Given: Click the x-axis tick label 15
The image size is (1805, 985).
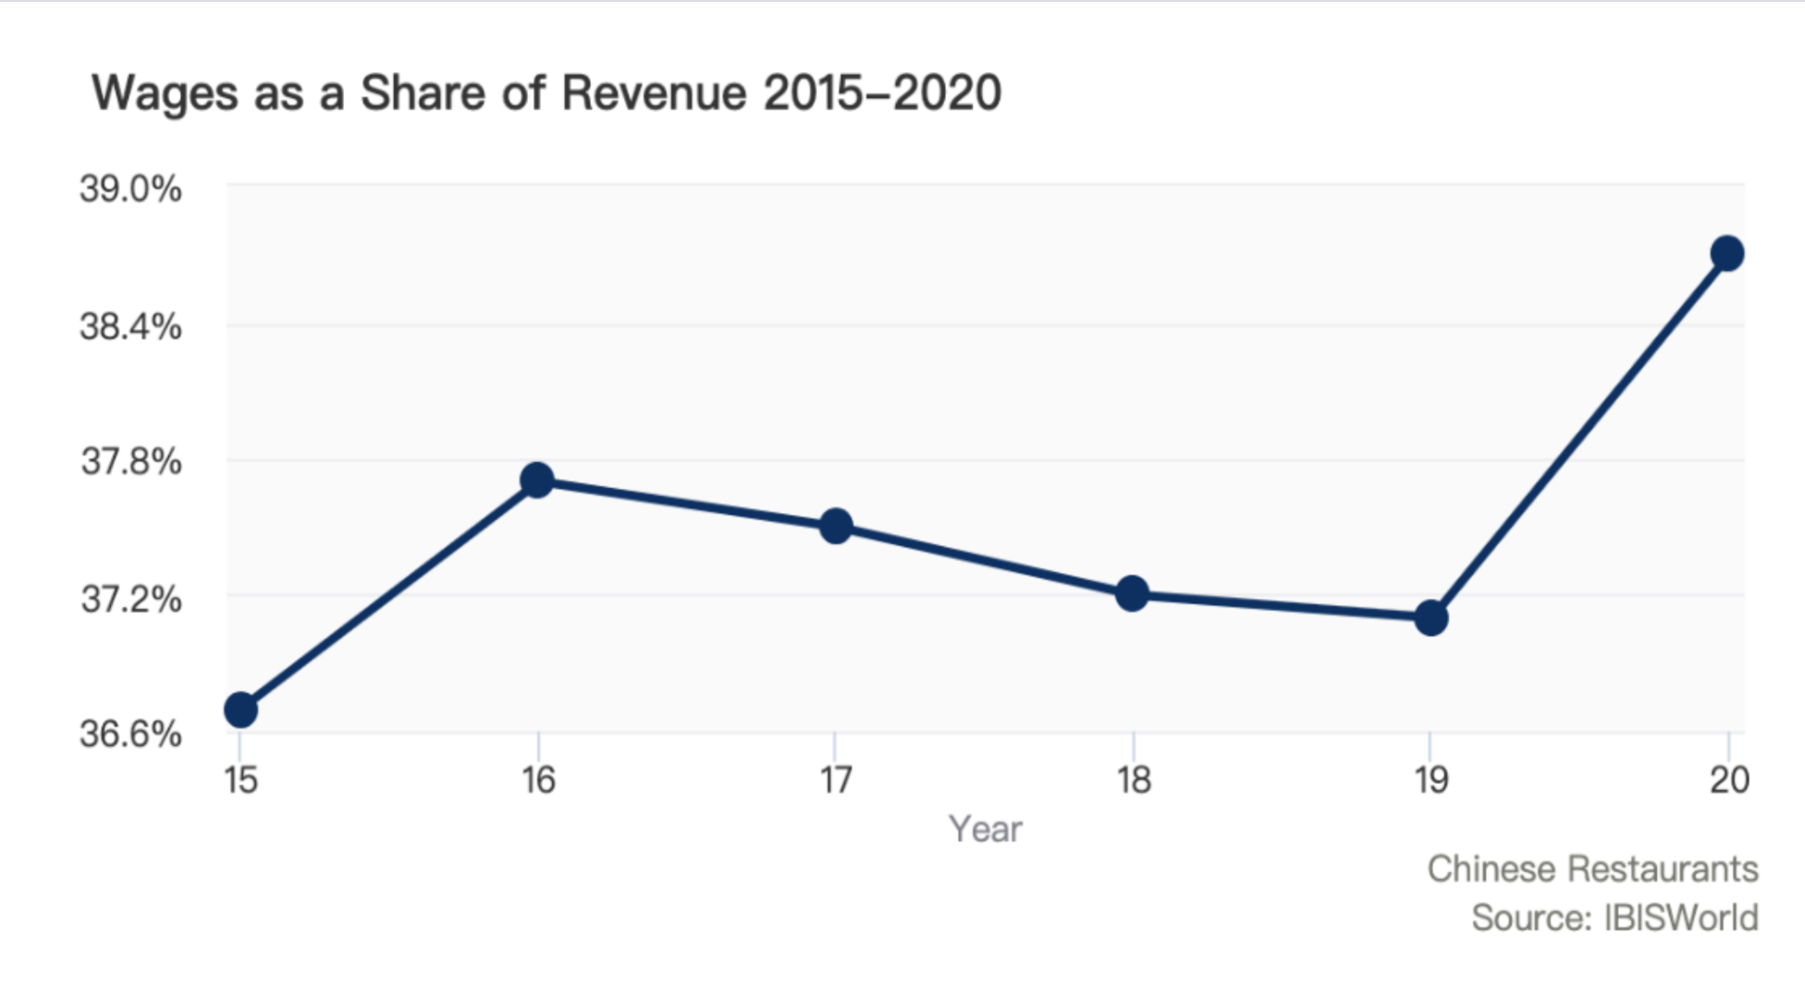Looking at the screenshot, I should pos(240,781).
